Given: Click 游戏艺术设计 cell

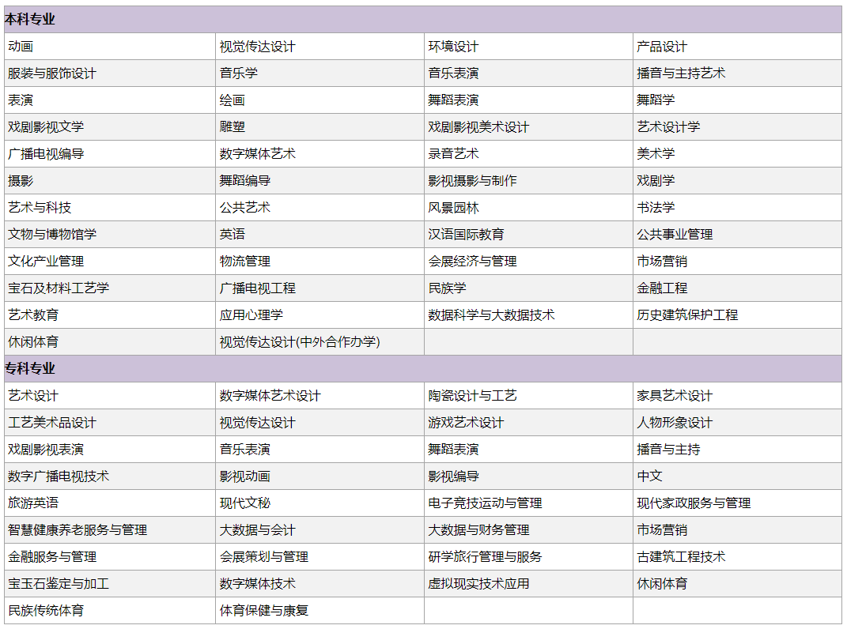Looking at the screenshot, I should click(x=528, y=422).
